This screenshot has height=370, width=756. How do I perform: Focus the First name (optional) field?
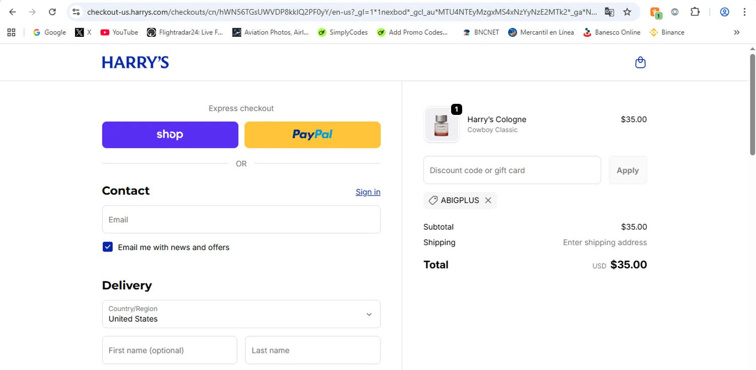(169, 350)
